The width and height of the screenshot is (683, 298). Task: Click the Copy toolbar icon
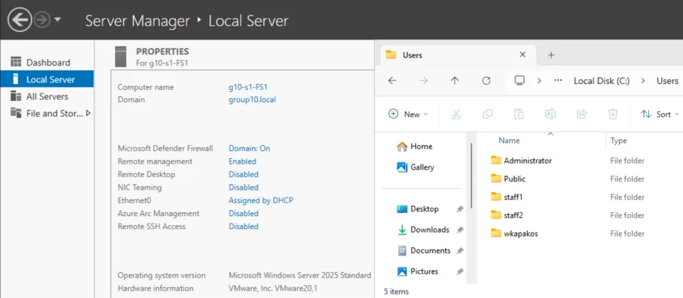(488, 114)
